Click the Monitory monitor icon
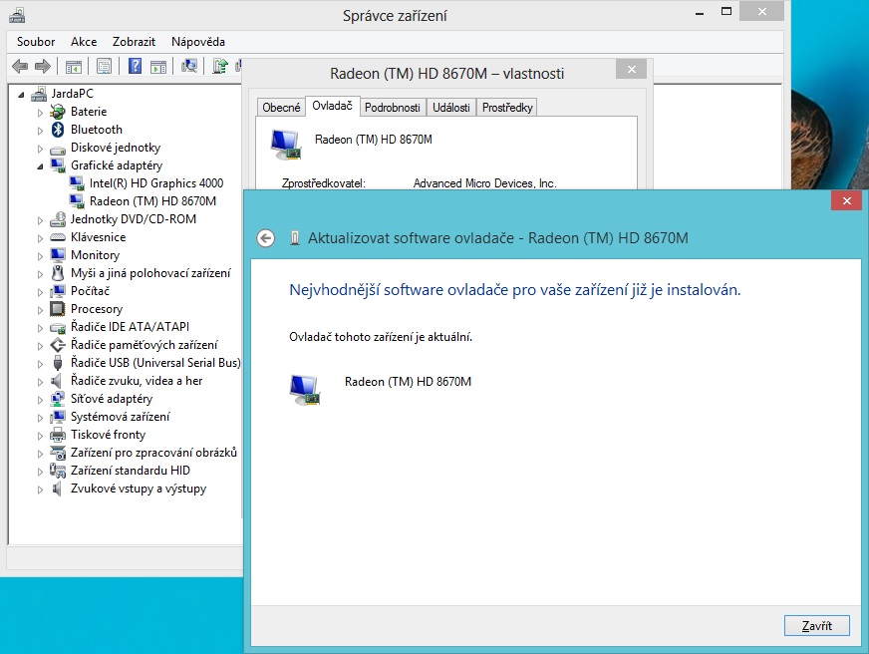 (x=57, y=255)
